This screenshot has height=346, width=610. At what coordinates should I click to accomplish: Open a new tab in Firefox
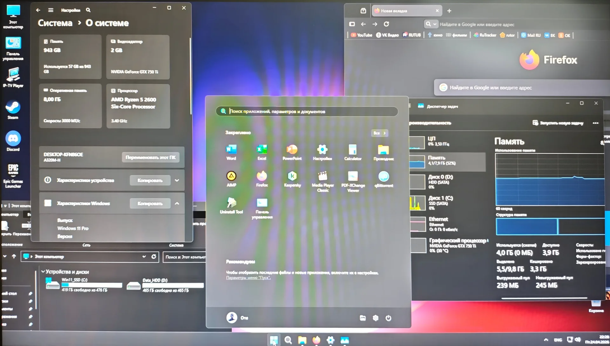[449, 11]
